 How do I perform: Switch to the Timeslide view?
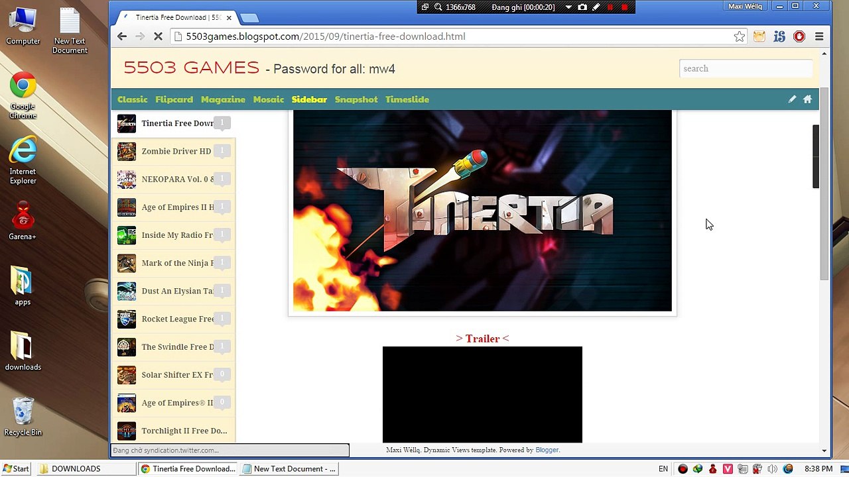click(x=407, y=99)
